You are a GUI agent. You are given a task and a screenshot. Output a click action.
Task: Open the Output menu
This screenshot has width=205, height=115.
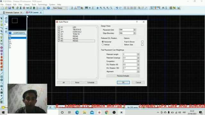8,4
